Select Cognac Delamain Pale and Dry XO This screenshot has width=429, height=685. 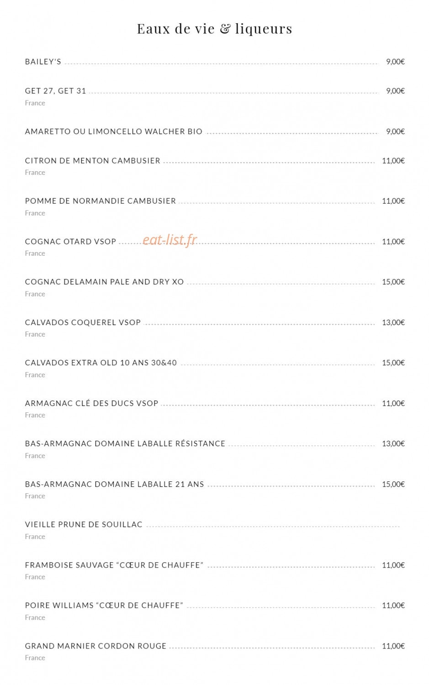[x=105, y=282]
